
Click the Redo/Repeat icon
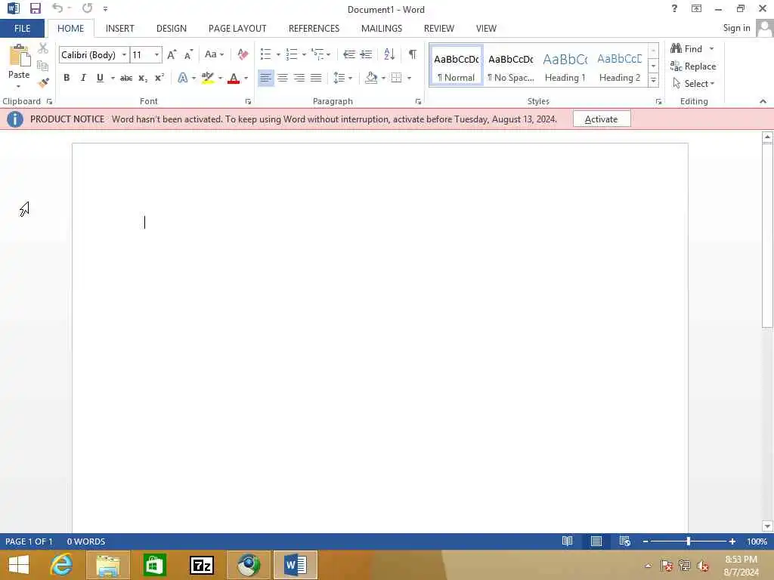(x=88, y=8)
